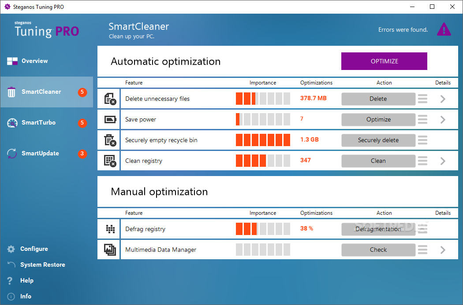
Task: Click importance bar for Save power
Action: (x=263, y=119)
